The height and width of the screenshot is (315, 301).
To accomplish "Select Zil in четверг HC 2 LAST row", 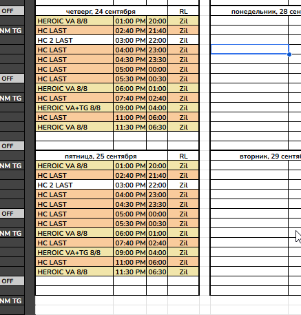I will coord(183,40).
